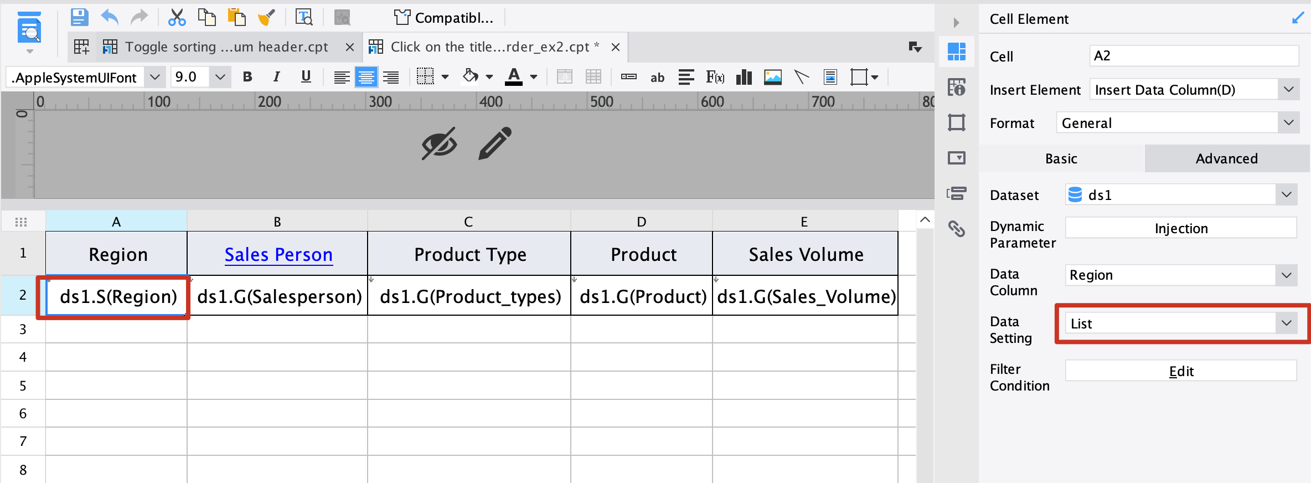Screen dimensions: 1311x483
Task: Select the Advanced tab
Action: click(1227, 158)
